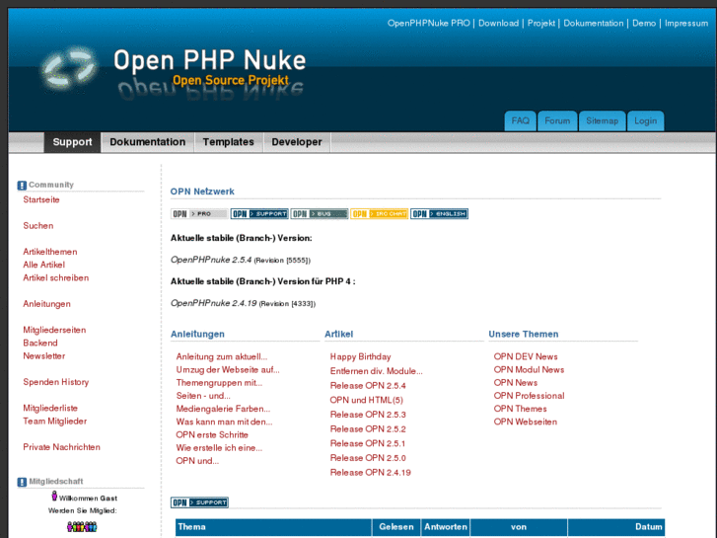The height and width of the screenshot is (538, 717).
Task: Open the Download link in top bar
Action: pos(498,23)
